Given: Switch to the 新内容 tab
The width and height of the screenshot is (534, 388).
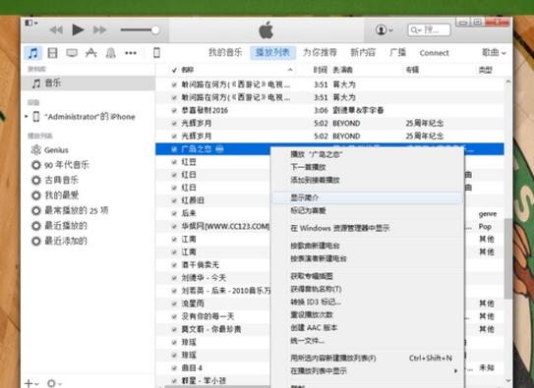Looking at the screenshot, I should (x=363, y=52).
